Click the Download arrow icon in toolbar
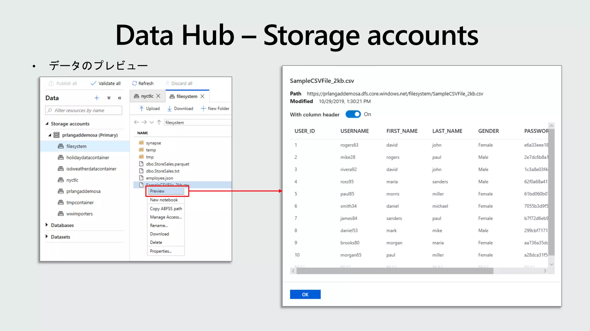 (x=169, y=109)
